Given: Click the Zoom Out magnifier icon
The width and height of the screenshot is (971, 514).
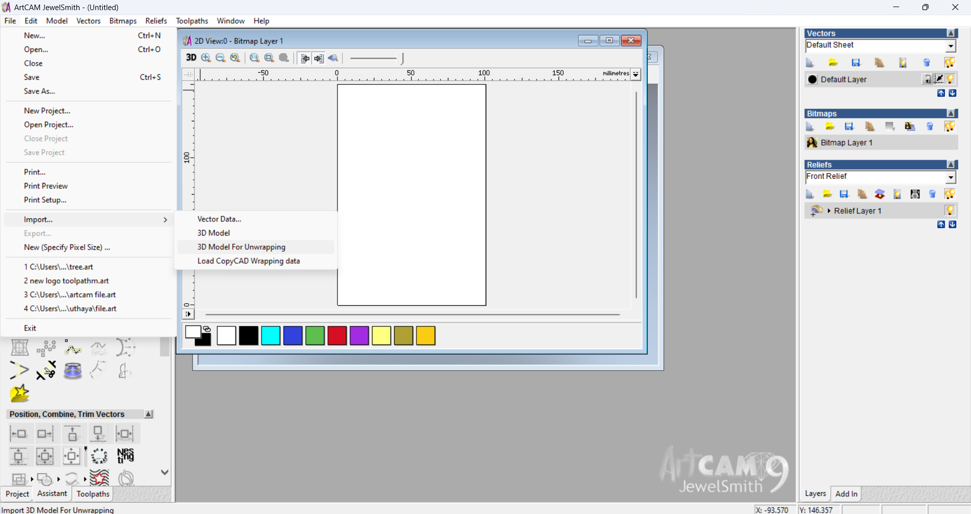Looking at the screenshot, I should pos(221,58).
